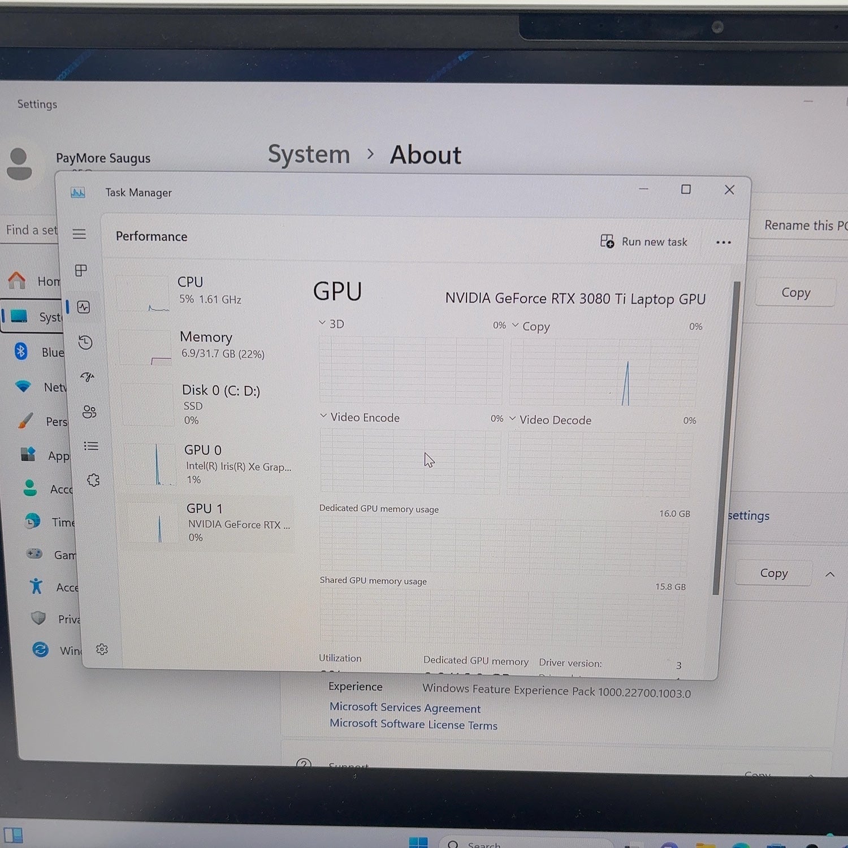Open Windows Update in Settings sidebar

pyautogui.click(x=57, y=650)
